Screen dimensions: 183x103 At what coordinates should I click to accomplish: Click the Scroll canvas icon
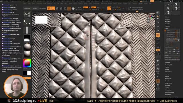pos(158,19)
